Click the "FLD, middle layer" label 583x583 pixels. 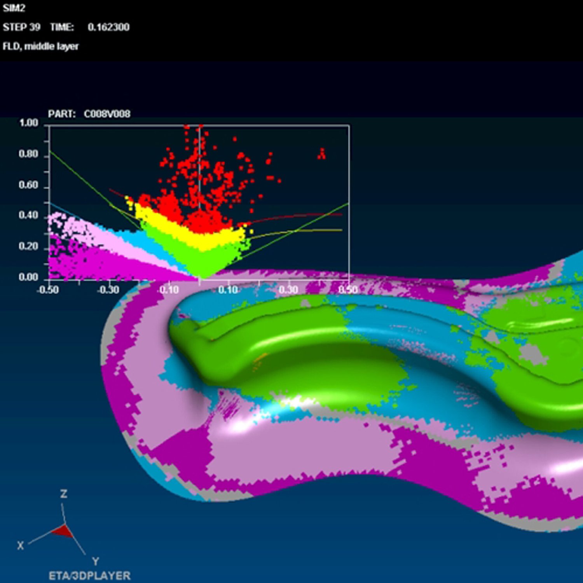pos(41,47)
